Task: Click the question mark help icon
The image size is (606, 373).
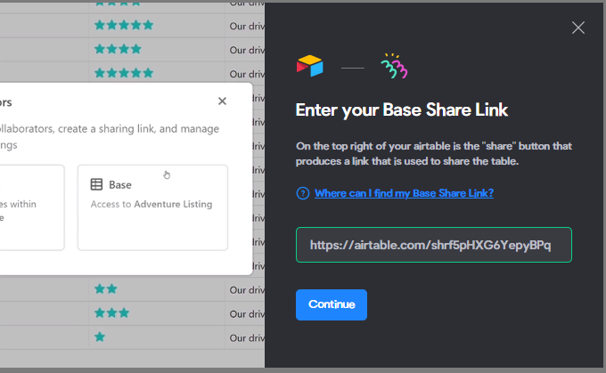Action: (303, 193)
